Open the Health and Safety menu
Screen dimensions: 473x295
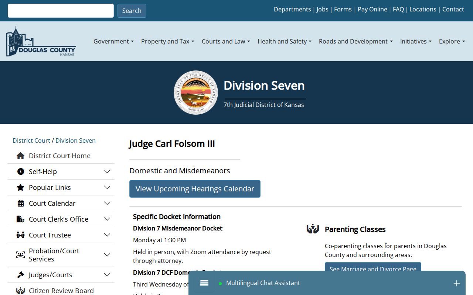[285, 41]
